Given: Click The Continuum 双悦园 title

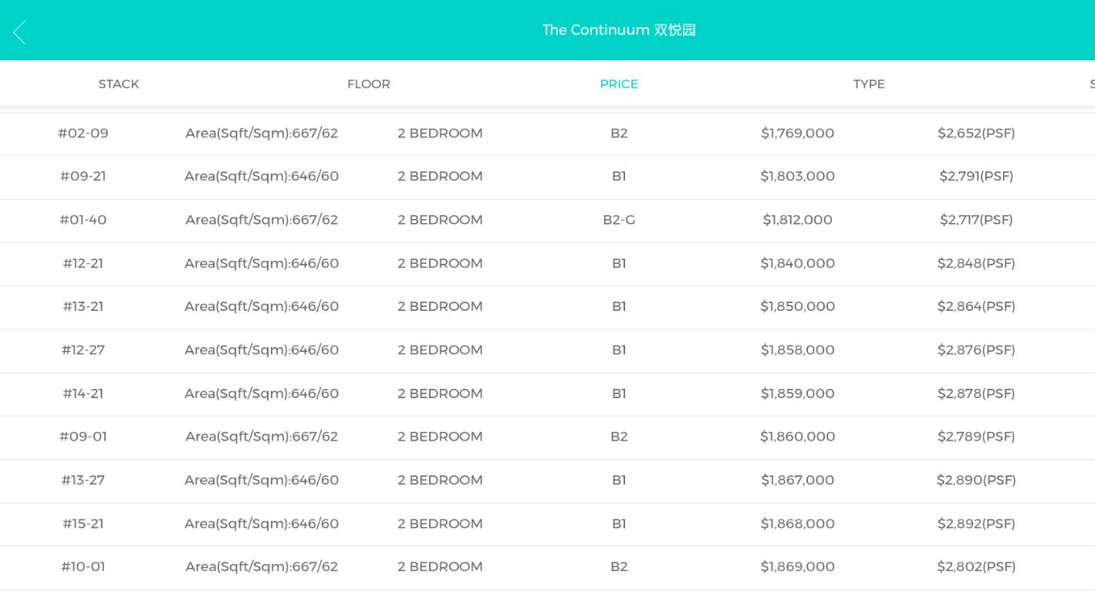Looking at the screenshot, I should tap(619, 30).
